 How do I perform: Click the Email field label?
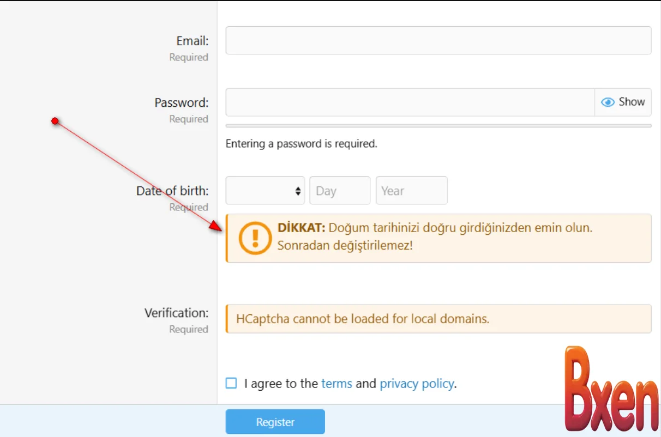(x=192, y=41)
